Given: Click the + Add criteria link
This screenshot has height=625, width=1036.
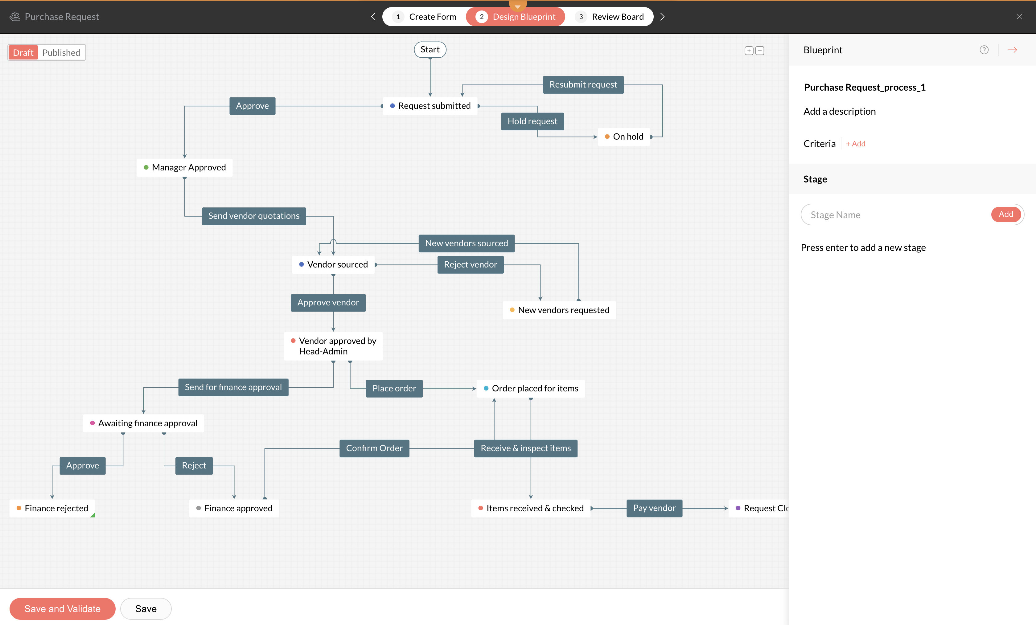Looking at the screenshot, I should point(856,144).
